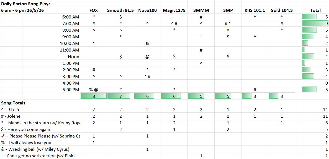
Task: Click the 10:00 AM row label
Action: click(x=69, y=44)
